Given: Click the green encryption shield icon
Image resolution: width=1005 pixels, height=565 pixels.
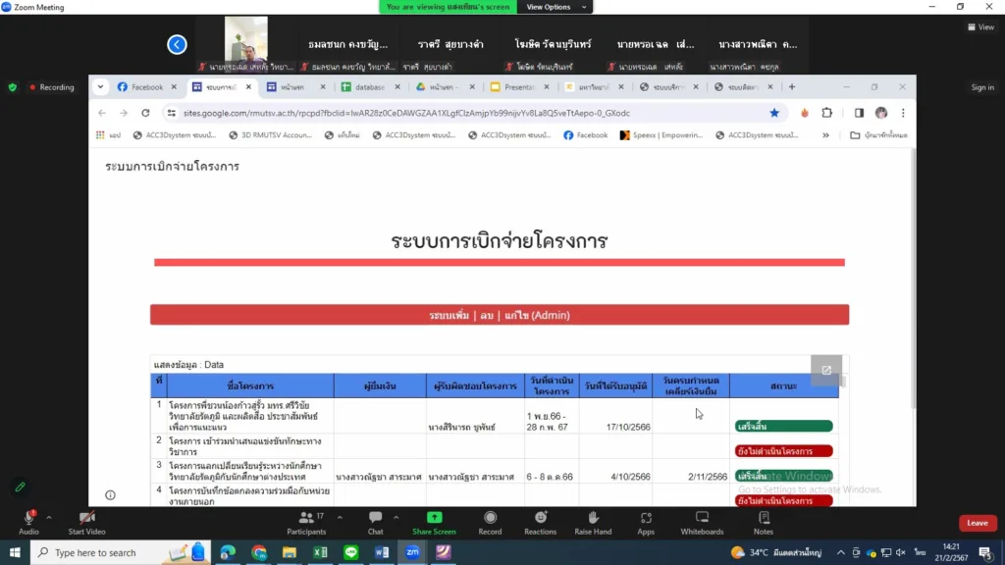Looking at the screenshot, I should pos(12,87).
